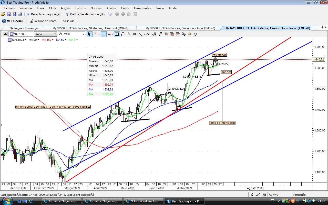
Task: Click the NAS100.I symbol input field
Action: (x=20, y=34)
